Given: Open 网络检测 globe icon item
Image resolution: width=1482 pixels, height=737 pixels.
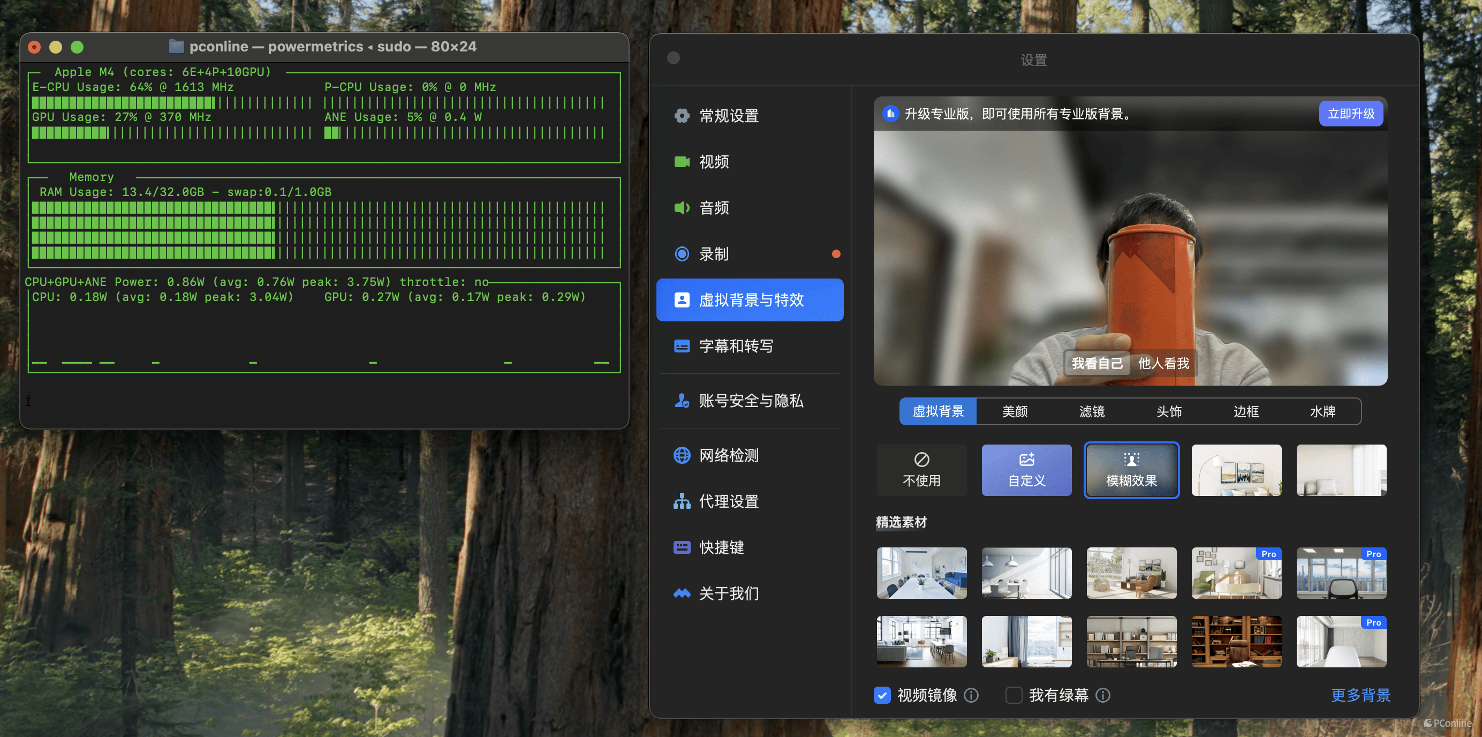Looking at the screenshot, I should [682, 455].
